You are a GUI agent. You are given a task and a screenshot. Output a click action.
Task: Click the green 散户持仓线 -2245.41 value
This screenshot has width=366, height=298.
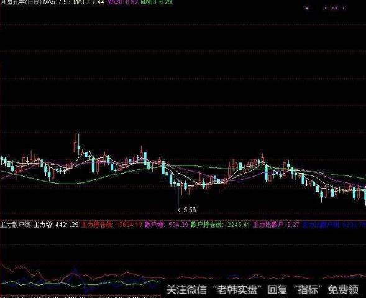[221, 225]
